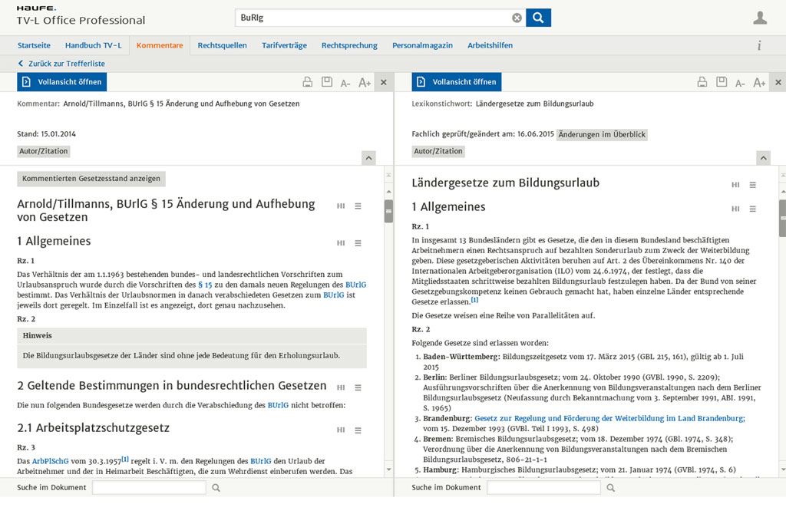Open list icon beside 'Geltende Bestimmungen' heading

358,387
